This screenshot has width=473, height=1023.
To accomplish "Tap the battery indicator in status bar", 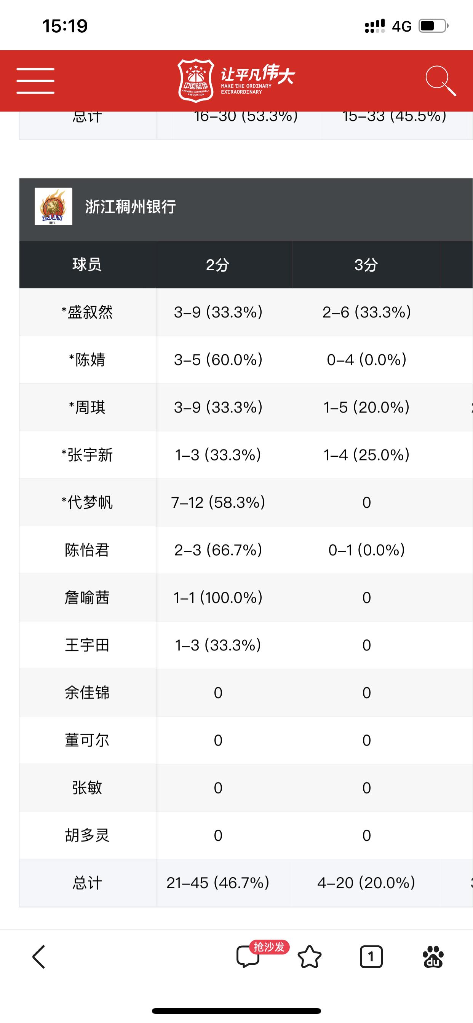I will (433, 26).
